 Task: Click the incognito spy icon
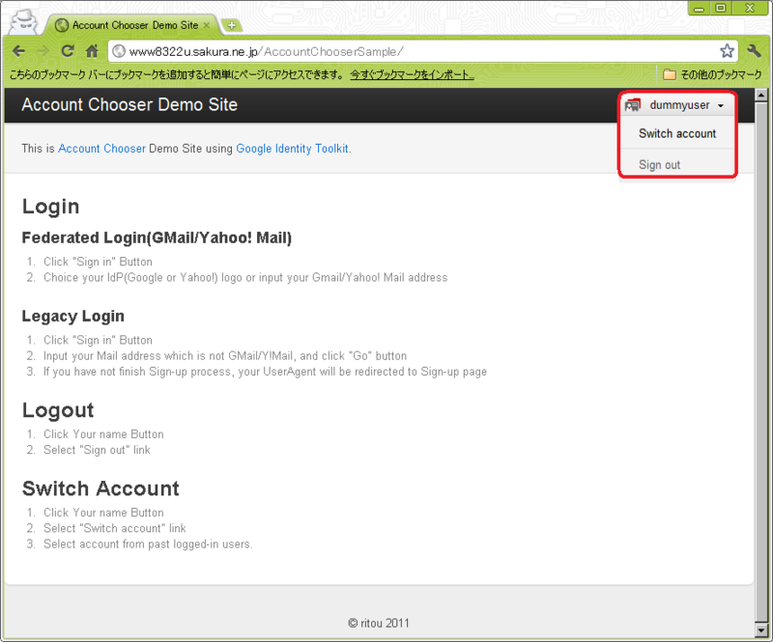[x=22, y=22]
